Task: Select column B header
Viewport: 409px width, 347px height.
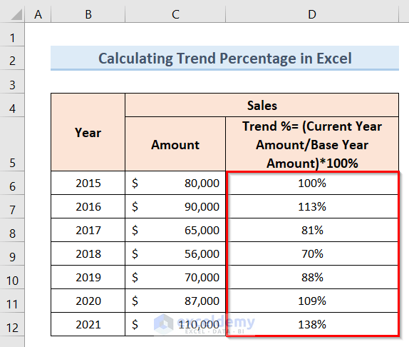Action: coord(88,14)
